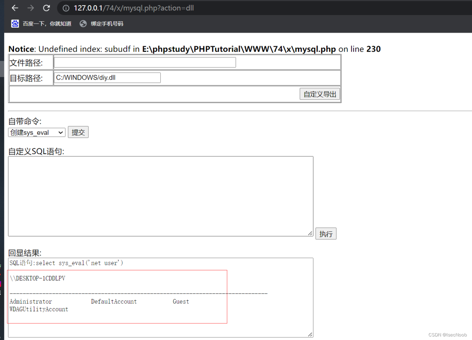
Task: Click the Baidu paw bookmark icon
Action: click(15, 24)
